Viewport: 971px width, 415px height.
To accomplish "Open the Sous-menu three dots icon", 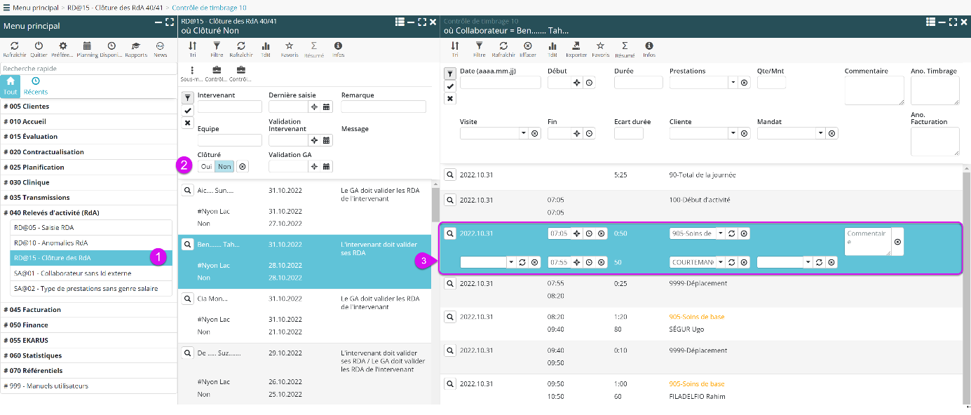I will pyautogui.click(x=192, y=70).
